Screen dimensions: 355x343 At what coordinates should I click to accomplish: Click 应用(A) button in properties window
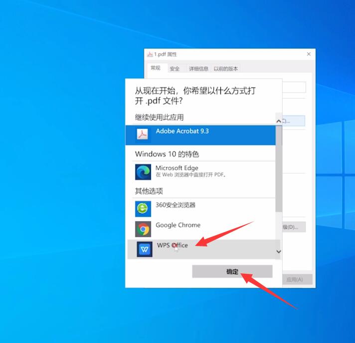(x=297, y=279)
